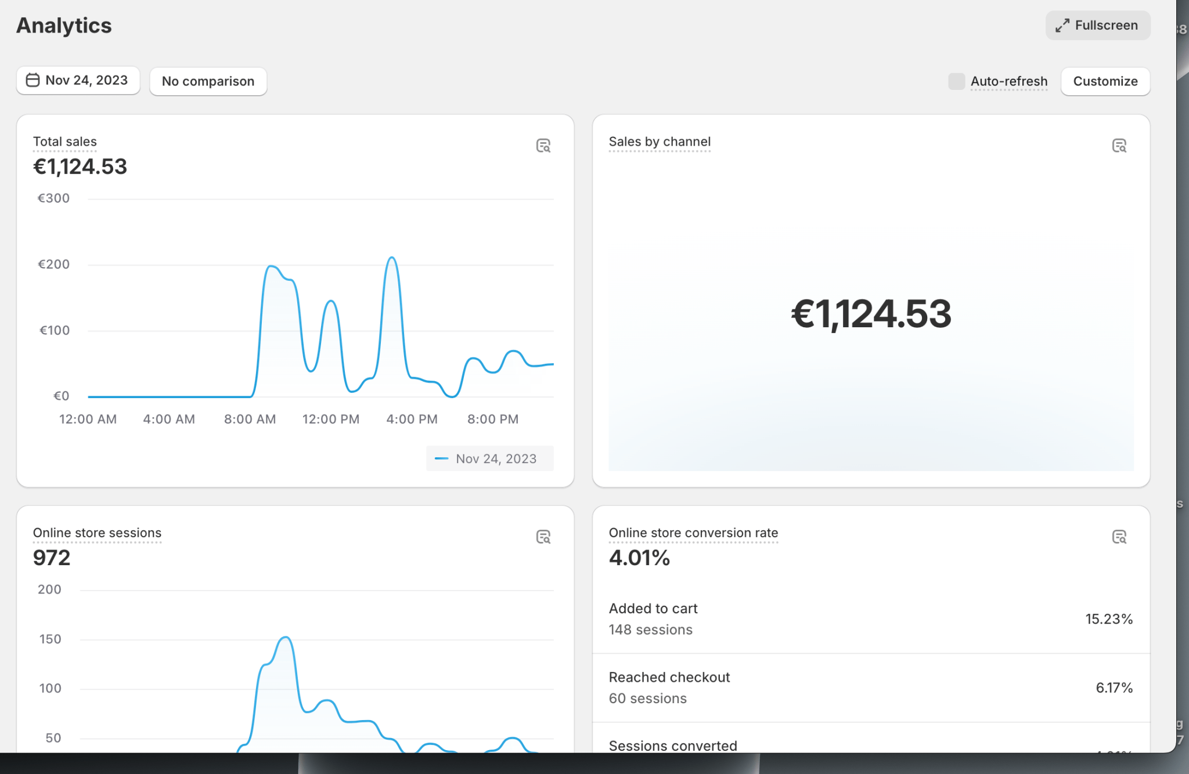Enable the Auto-refresh checkbox

[956, 81]
